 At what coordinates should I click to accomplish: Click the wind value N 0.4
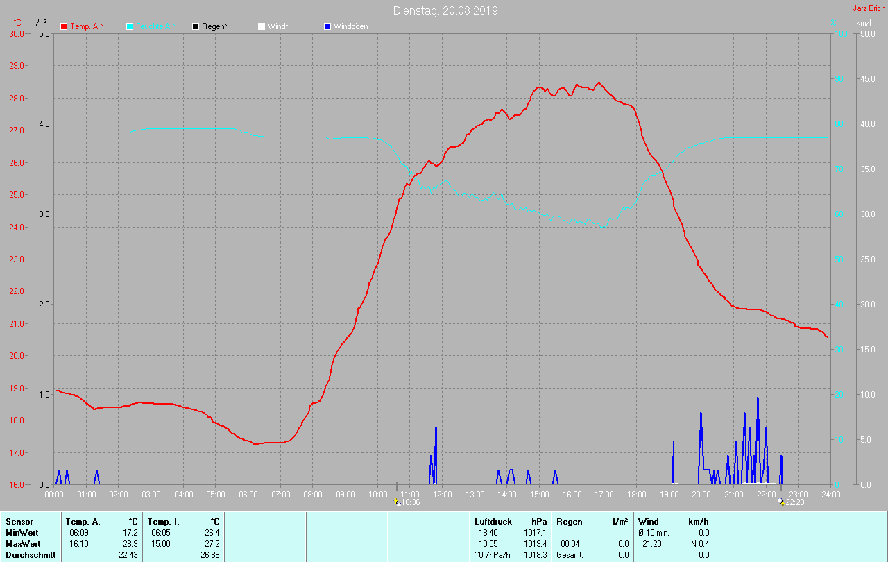[699, 544]
